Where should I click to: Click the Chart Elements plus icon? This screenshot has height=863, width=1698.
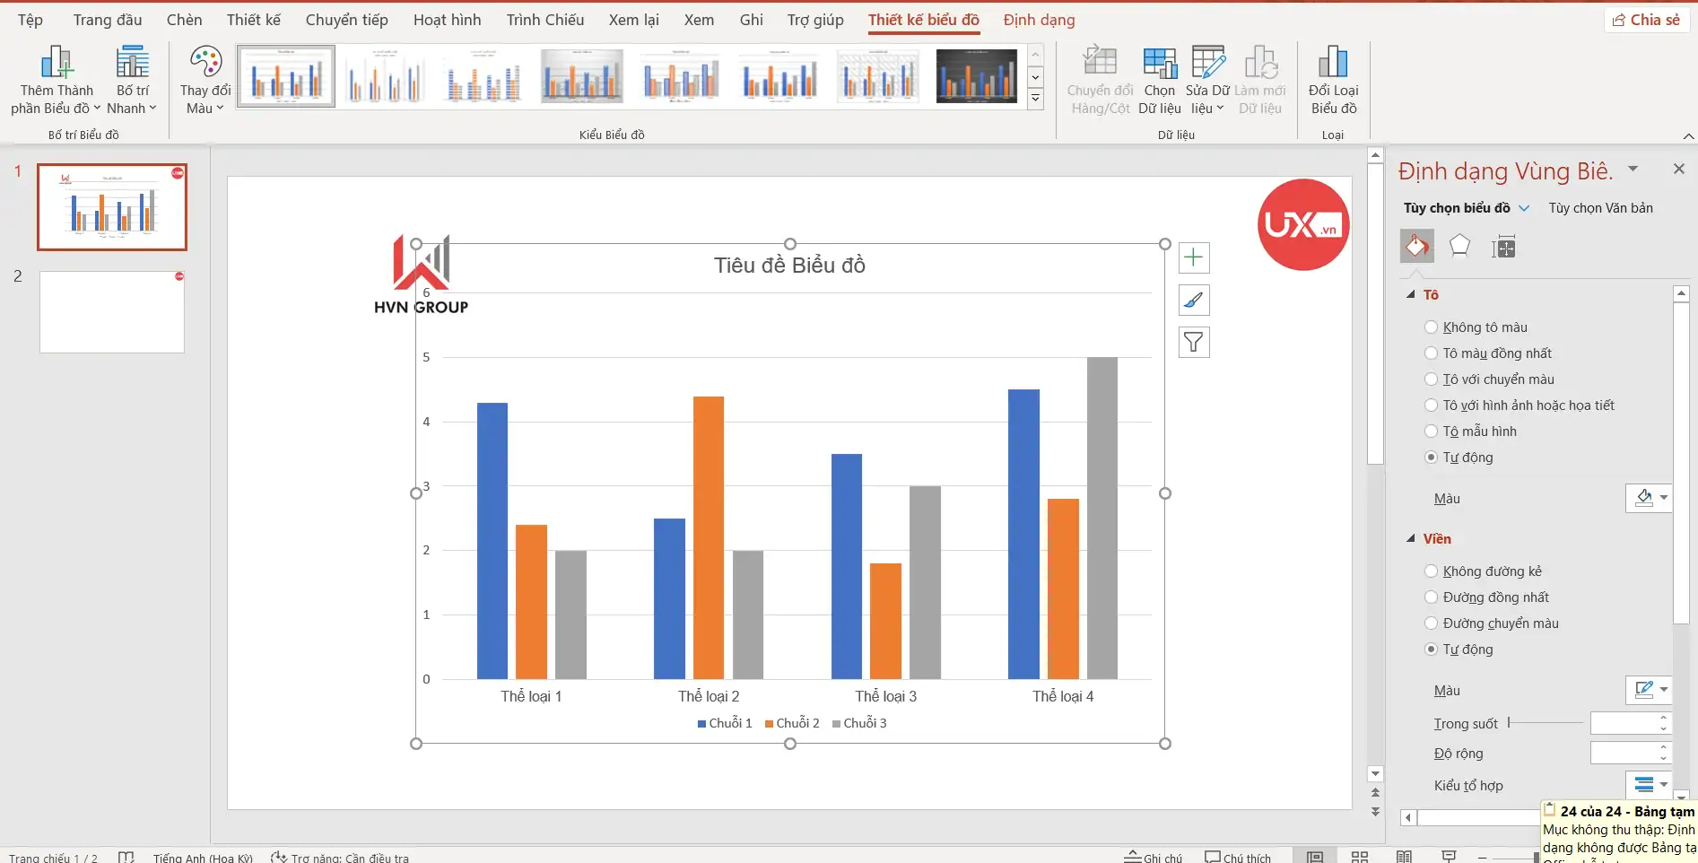pyautogui.click(x=1193, y=258)
